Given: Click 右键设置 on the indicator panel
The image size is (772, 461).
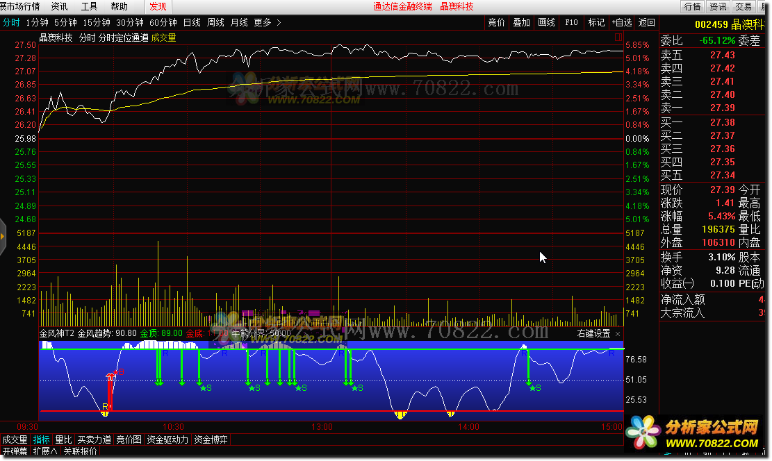Looking at the screenshot, I should [x=594, y=333].
